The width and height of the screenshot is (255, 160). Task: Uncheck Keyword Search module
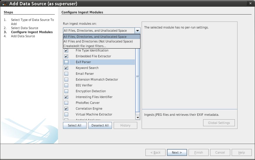click(66, 68)
